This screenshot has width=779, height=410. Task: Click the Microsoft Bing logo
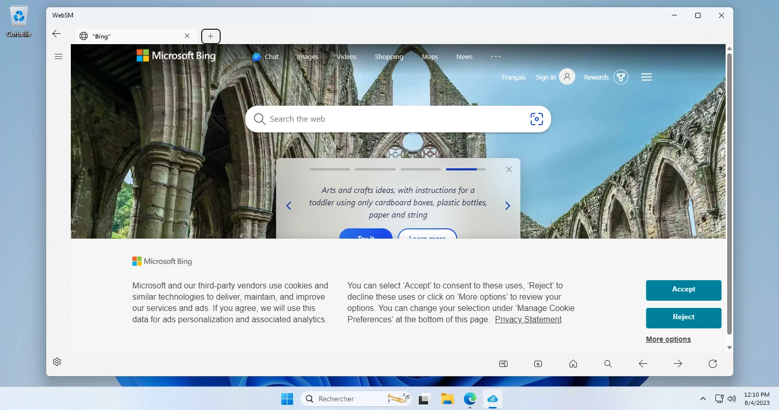tap(176, 56)
